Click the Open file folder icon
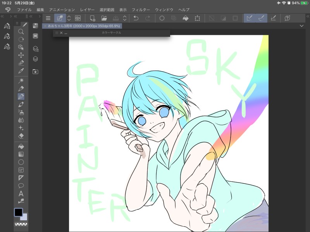310x232 pixels. click(x=104, y=18)
